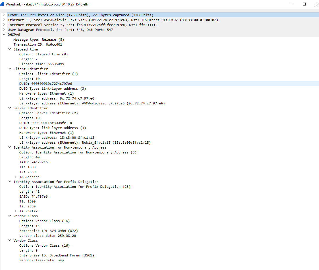Select vendor-class-data: 259.08.20
Viewport: 319px width, 270px height.
coord(48,235)
